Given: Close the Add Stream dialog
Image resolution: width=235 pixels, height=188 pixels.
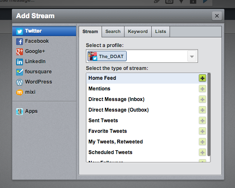Looking at the screenshot, I should (x=217, y=16).
